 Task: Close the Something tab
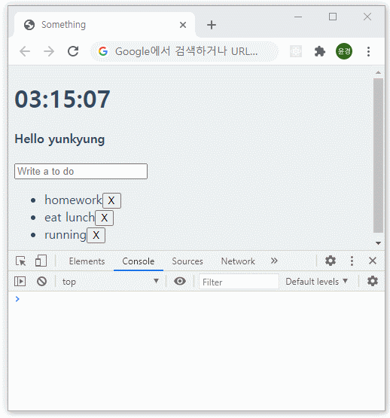coord(183,25)
